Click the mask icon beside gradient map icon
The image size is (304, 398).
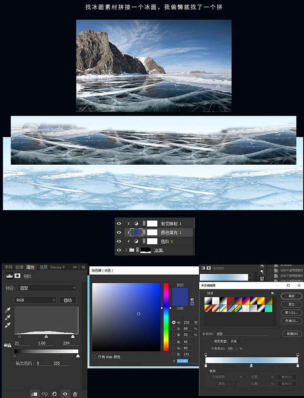click(208, 268)
